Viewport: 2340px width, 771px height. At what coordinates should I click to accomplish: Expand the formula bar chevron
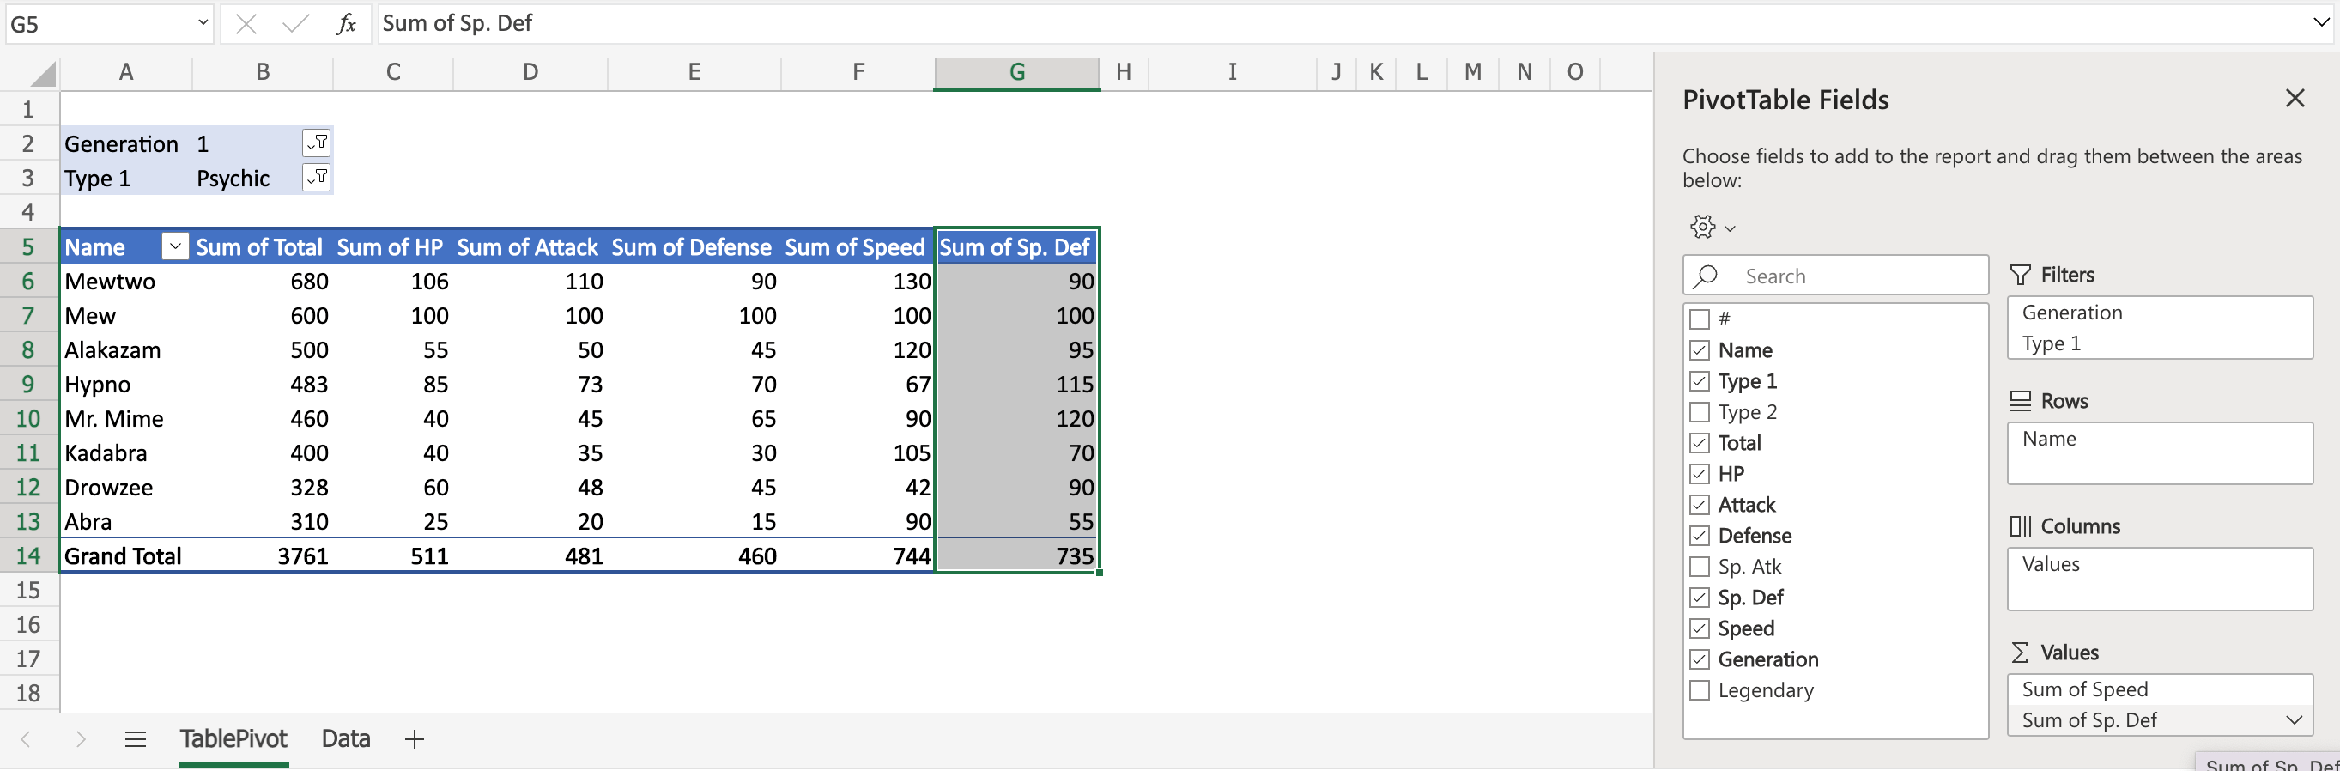tap(2321, 24)
